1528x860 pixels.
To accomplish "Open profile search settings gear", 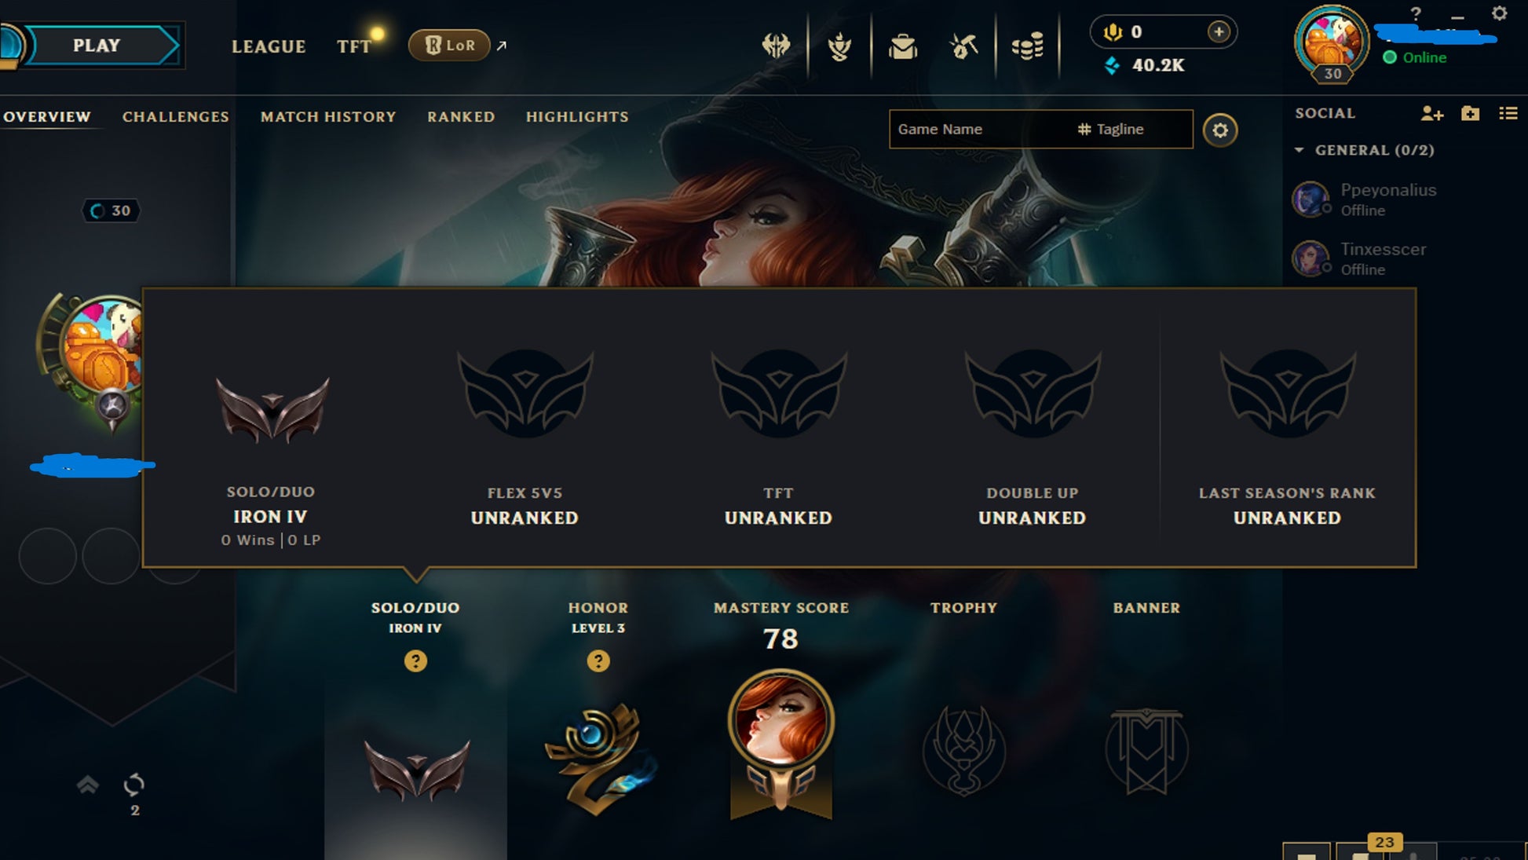I will point(1219,130).
